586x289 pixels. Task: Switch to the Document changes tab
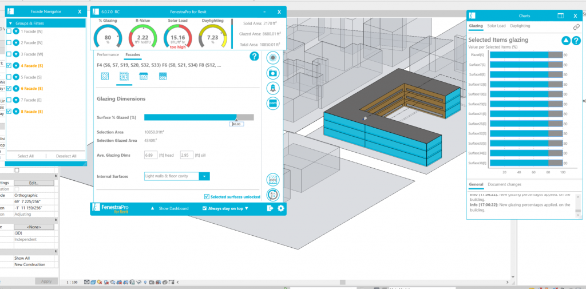[504, 184]
